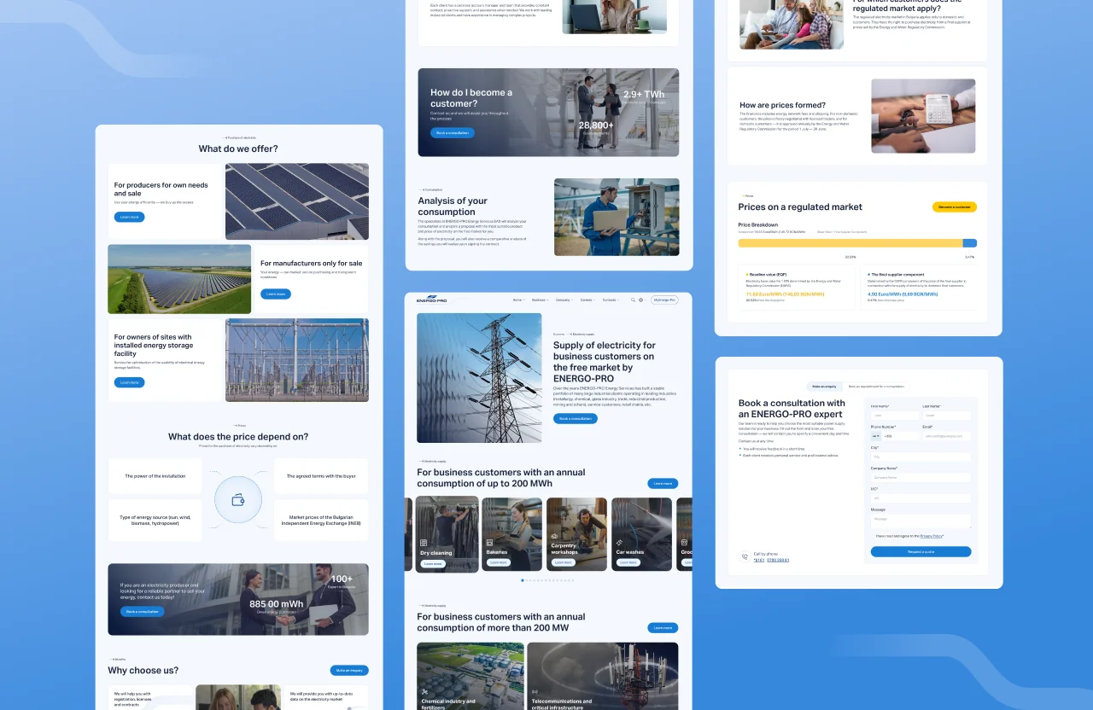
Task: Click the blue segment of price breakdown bar
Action: coord(969,243)
